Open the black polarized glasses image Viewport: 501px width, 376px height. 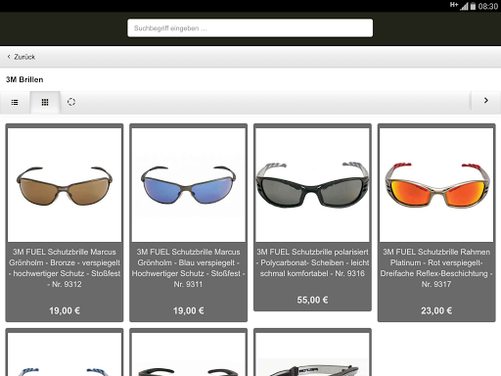click(312, 185)
